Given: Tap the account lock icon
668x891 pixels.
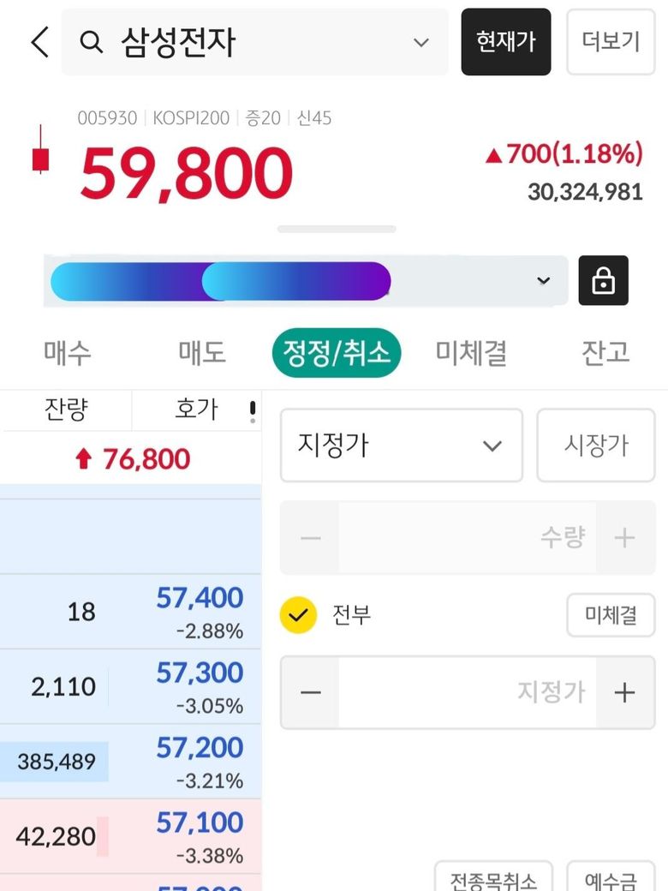Looking at the screenshot, I should pyautogui.click(x=603, y=280).
